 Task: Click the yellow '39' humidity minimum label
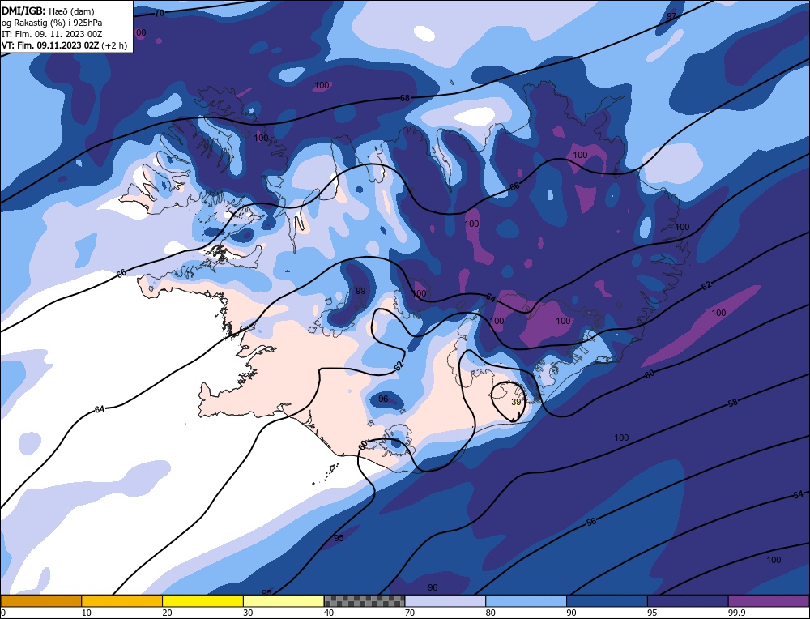516,402
